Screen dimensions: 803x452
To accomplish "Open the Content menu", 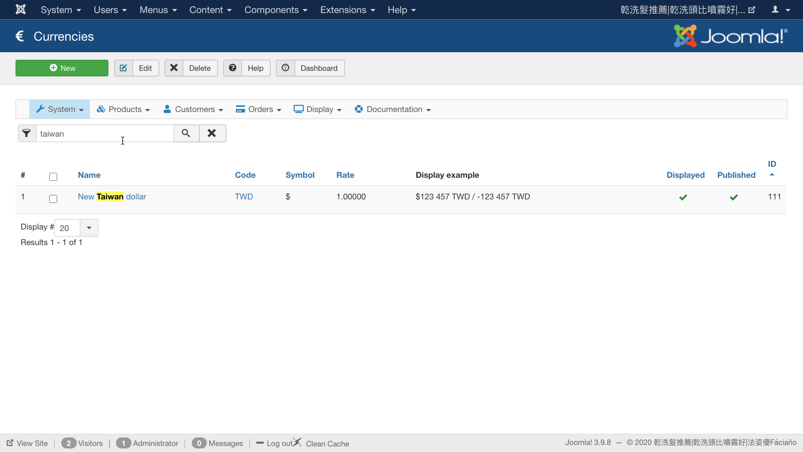I will pyautogui.click(x=210, y=10).
